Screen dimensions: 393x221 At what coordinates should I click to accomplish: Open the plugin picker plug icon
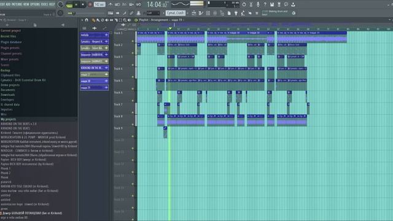click(x=236, y=13)
